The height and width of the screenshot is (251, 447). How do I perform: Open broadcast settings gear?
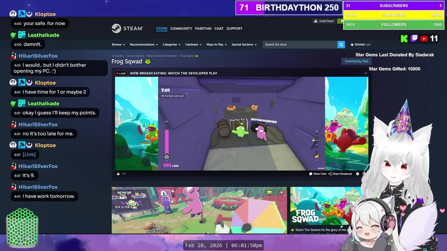click(357, 174)
